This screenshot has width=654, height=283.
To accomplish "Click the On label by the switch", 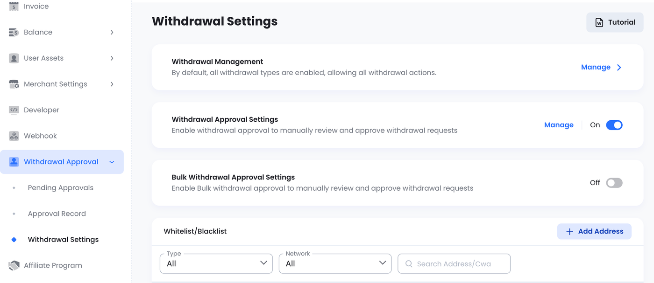I will coord(595,125).
